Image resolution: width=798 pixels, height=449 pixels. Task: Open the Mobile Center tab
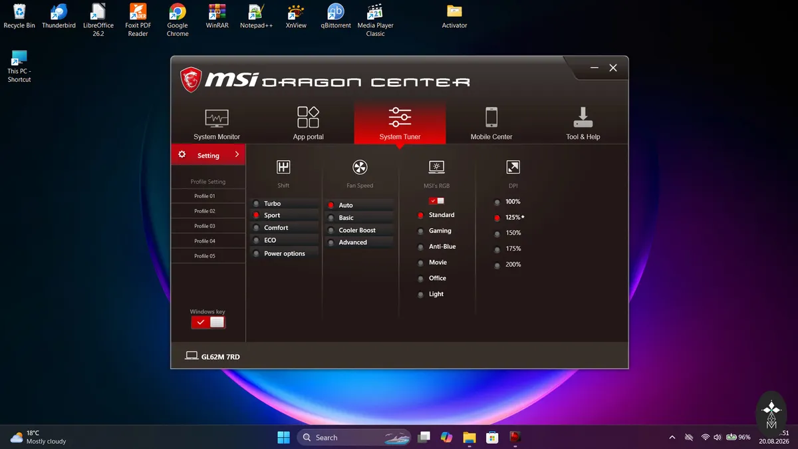point(491,124)
